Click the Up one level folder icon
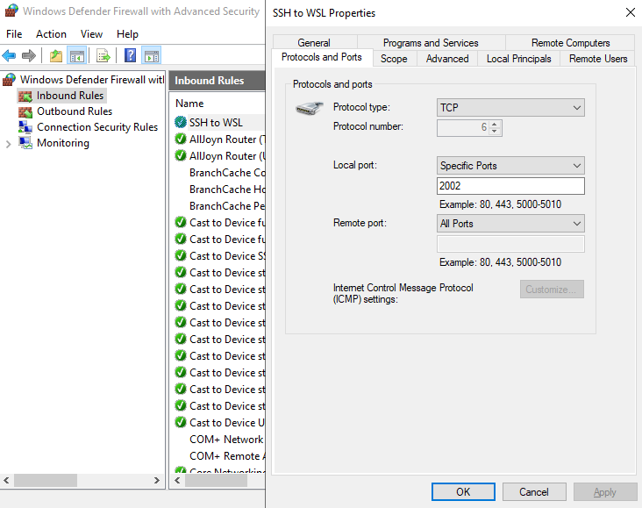The image size is (642, 508). [x=56, y=55]
